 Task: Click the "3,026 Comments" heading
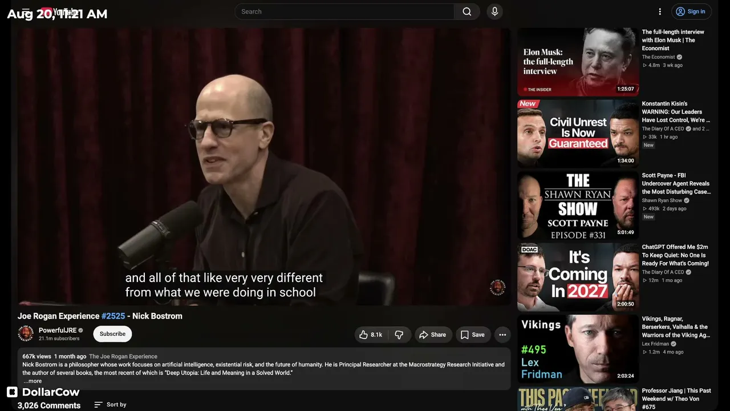tap(49, 405)
